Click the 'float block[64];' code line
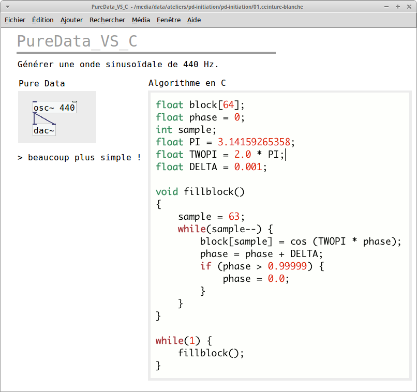This screenshot has width=417, height=392. point(200,105)
